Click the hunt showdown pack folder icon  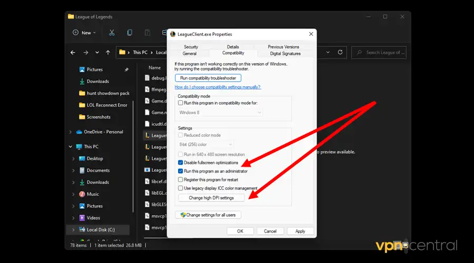pos(82,93)
